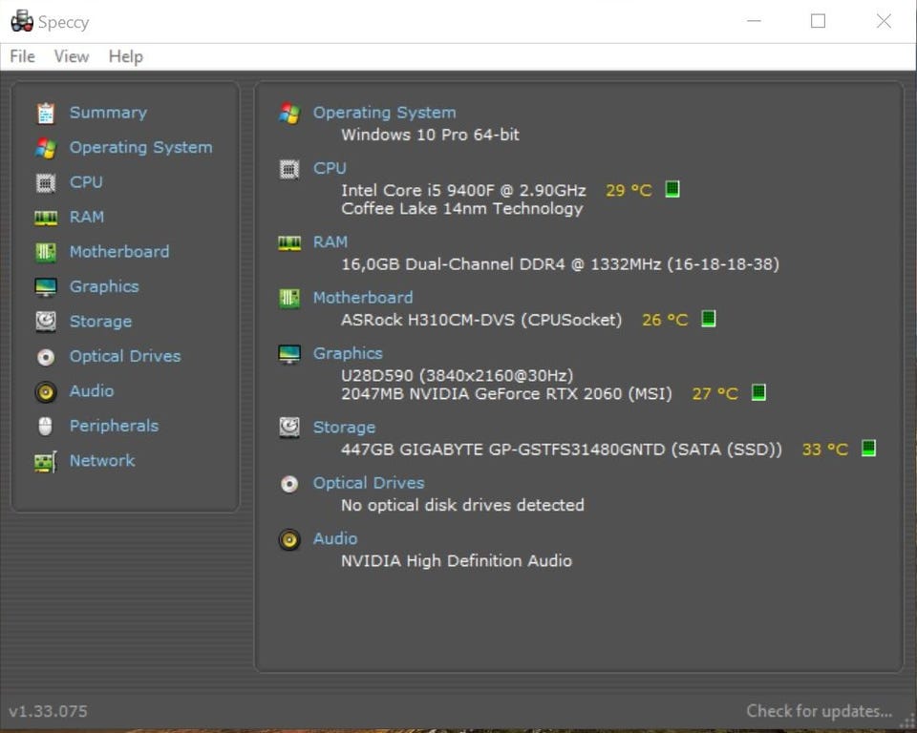
Task: Click the Storage hard drive icon in sidebar
Action: coord(46,322)
